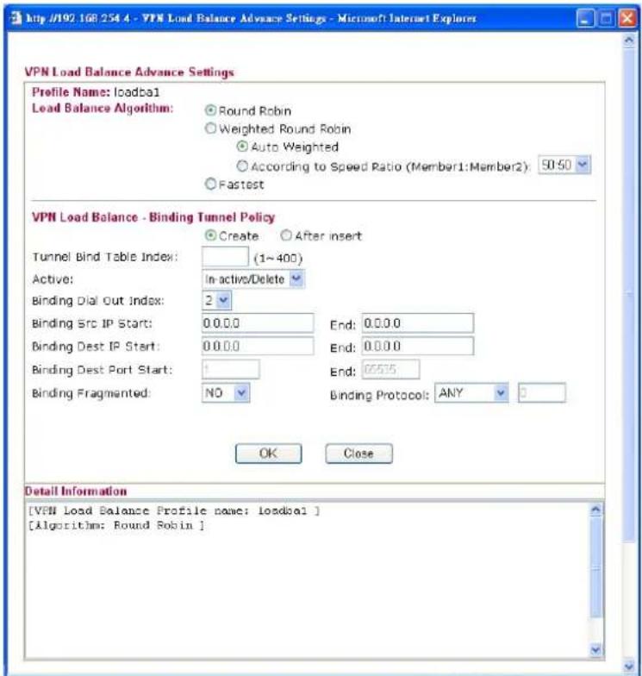
Task: Click the Internet Explorer page icon in title bar
Action: pos(16,18)
